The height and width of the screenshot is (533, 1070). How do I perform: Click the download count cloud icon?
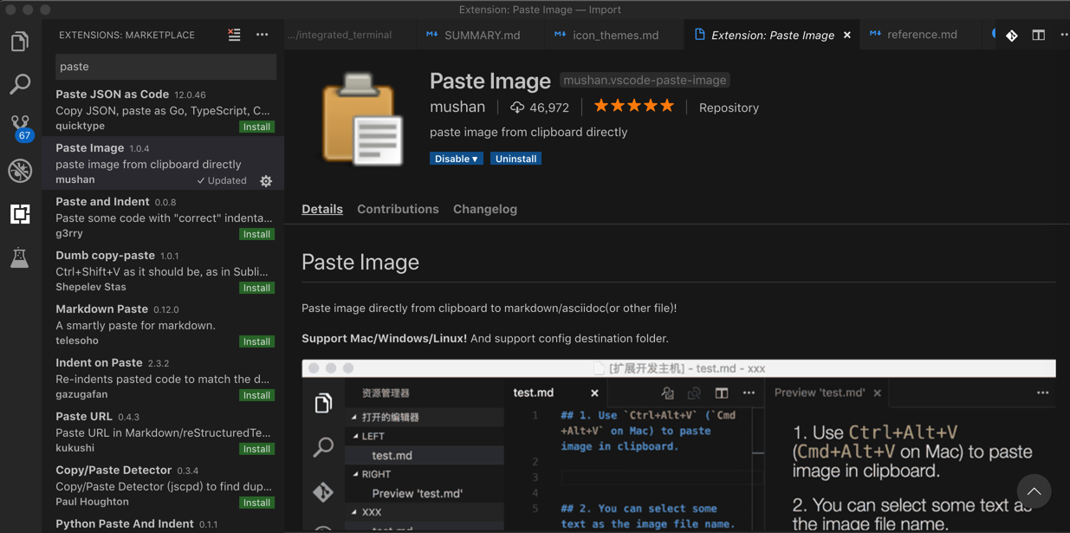(517, 107)
